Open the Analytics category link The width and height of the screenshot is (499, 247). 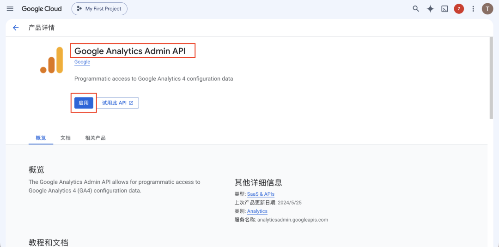(x=257, y=211)
